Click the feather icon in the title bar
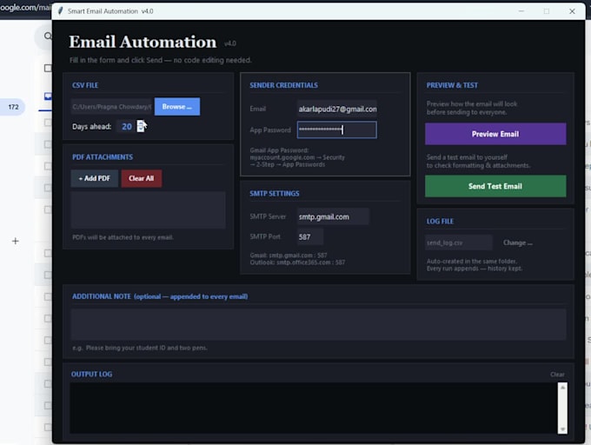 60,11
